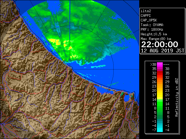Click the 'Task: OYAMA' line

click(x=152, y=25)
